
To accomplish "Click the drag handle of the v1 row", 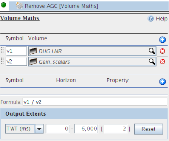I will point(2,50).
